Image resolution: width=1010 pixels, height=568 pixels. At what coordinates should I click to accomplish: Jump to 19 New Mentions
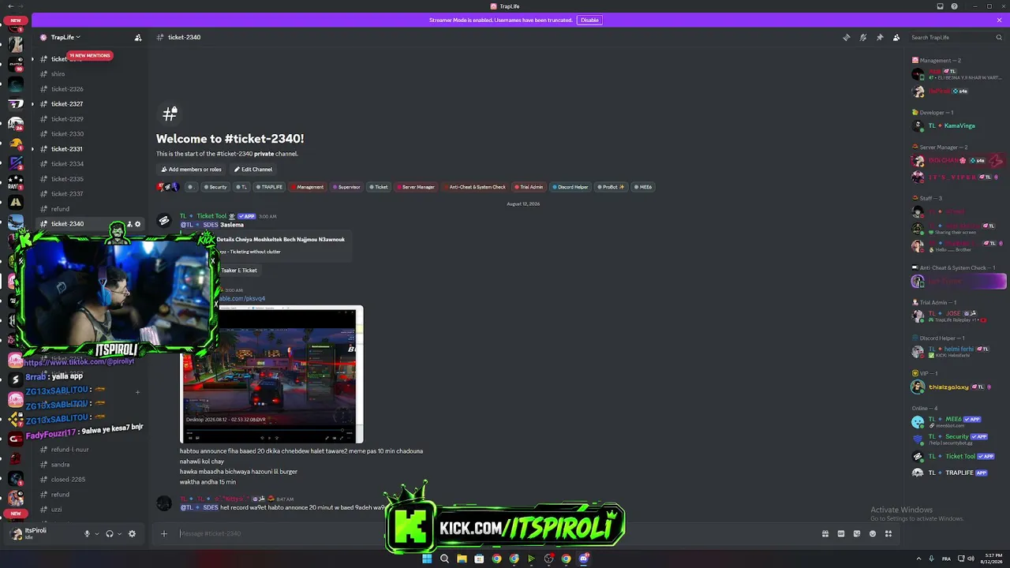(90, 55)
